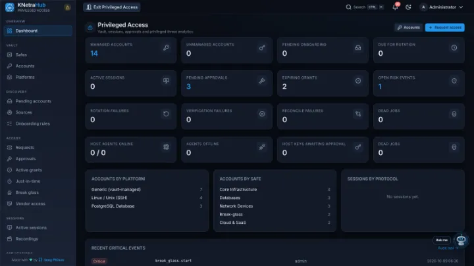Image resolution: width=474 pixels, height=266 pixels.
Task: Open Sources in the sidebar
Action: click(x=38, y=112)
